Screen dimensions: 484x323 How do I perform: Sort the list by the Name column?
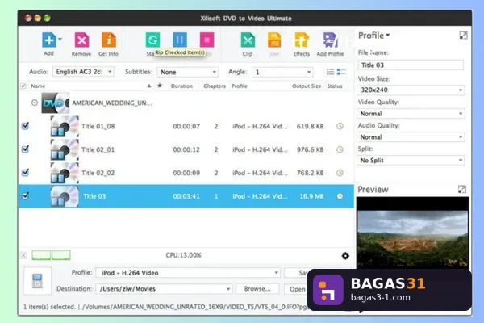(38, 86)
